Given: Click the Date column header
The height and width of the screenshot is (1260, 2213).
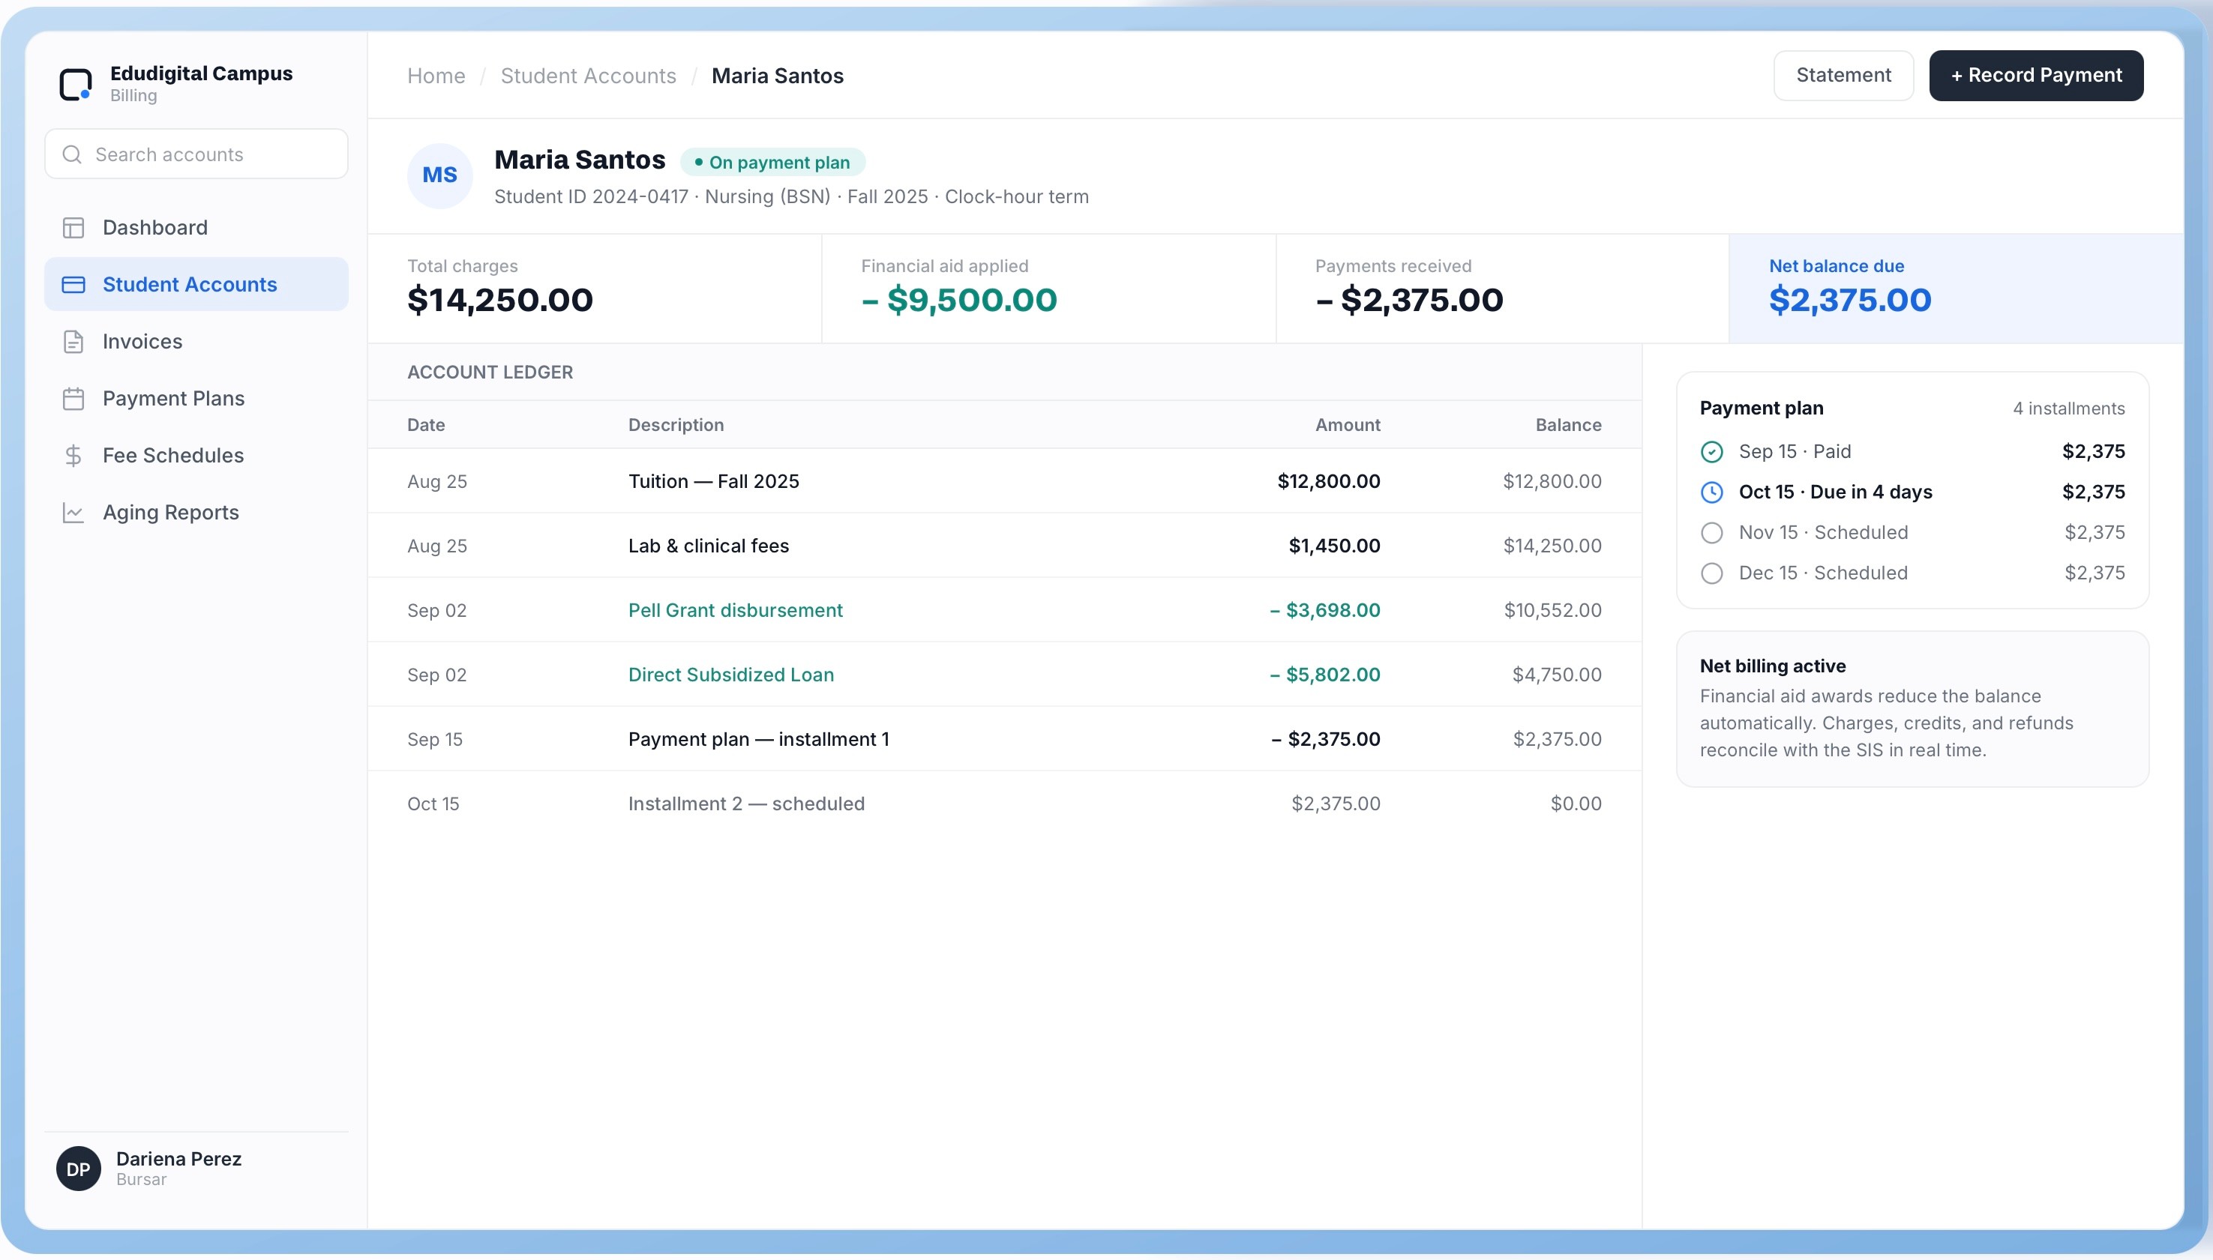Looking at the screenshot, I should tap(426, 425).
